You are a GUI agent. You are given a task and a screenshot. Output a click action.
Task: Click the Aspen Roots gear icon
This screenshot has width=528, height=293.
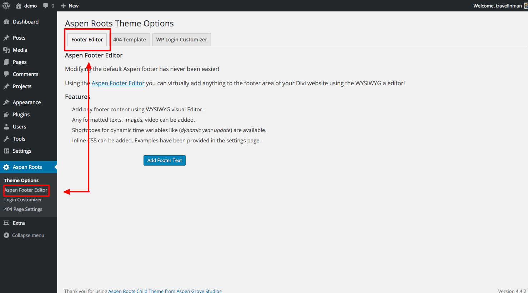[6, 167]
